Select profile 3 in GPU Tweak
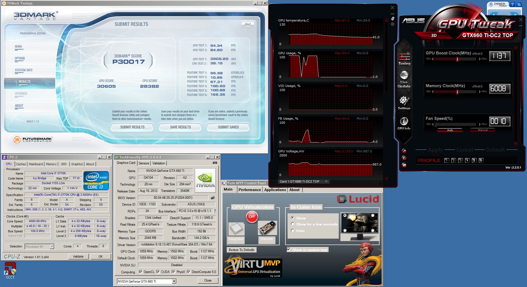 pyautogui.click(x=460, y=160)
